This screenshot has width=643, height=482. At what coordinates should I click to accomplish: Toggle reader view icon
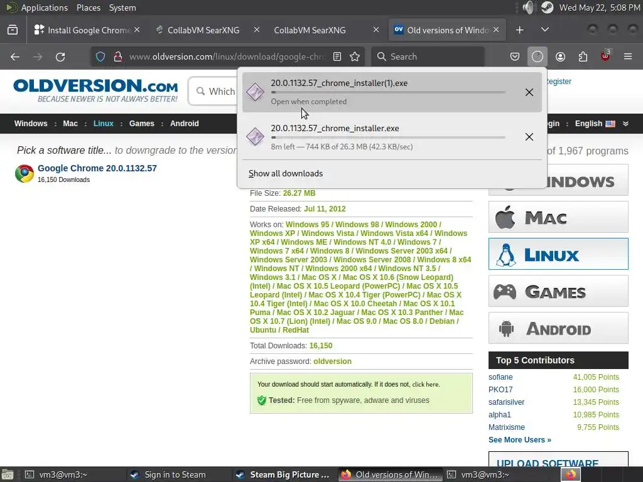(337, 56)
